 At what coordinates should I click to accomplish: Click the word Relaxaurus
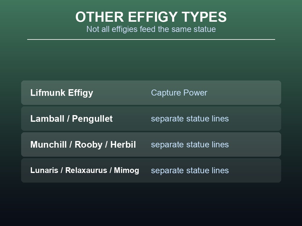[x=86, y=170]
